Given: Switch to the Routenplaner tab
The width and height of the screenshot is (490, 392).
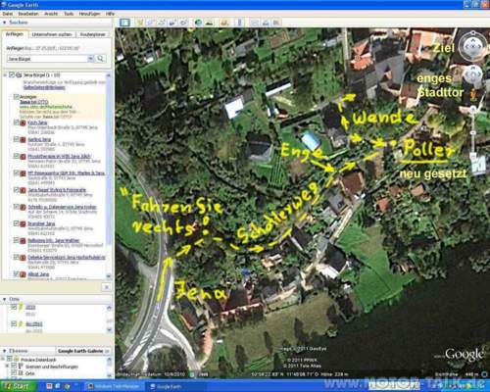Looking at the screenshot, I should pyautogui.click(x=93, y=34).
